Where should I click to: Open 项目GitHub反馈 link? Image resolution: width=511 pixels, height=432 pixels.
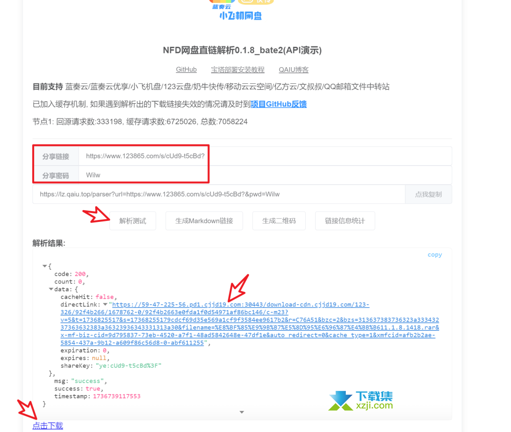[x=278, y=104]
